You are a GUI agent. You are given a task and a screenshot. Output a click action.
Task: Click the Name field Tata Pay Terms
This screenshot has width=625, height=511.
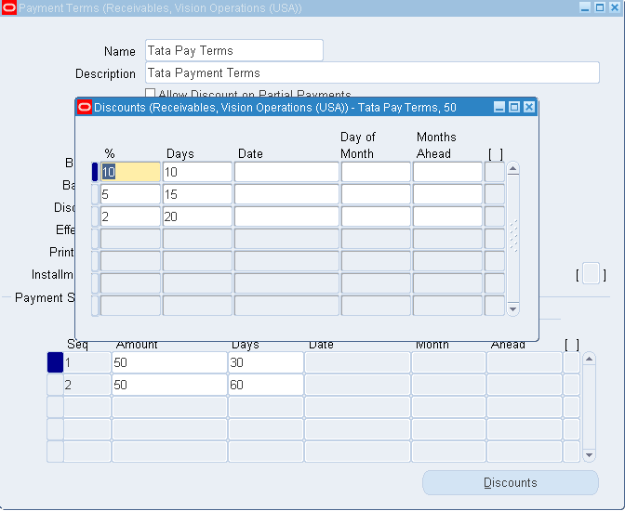(x=233, y=51)
